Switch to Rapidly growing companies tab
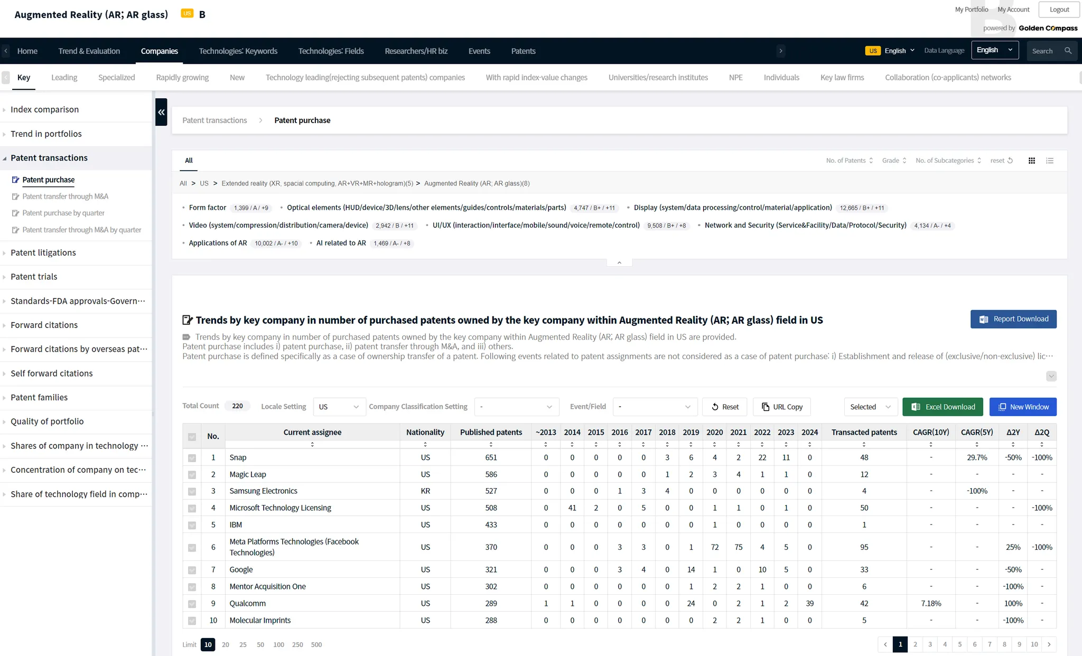Image resolution: width=1082 pixels, height=656 pixels. (x=182, y=78)
